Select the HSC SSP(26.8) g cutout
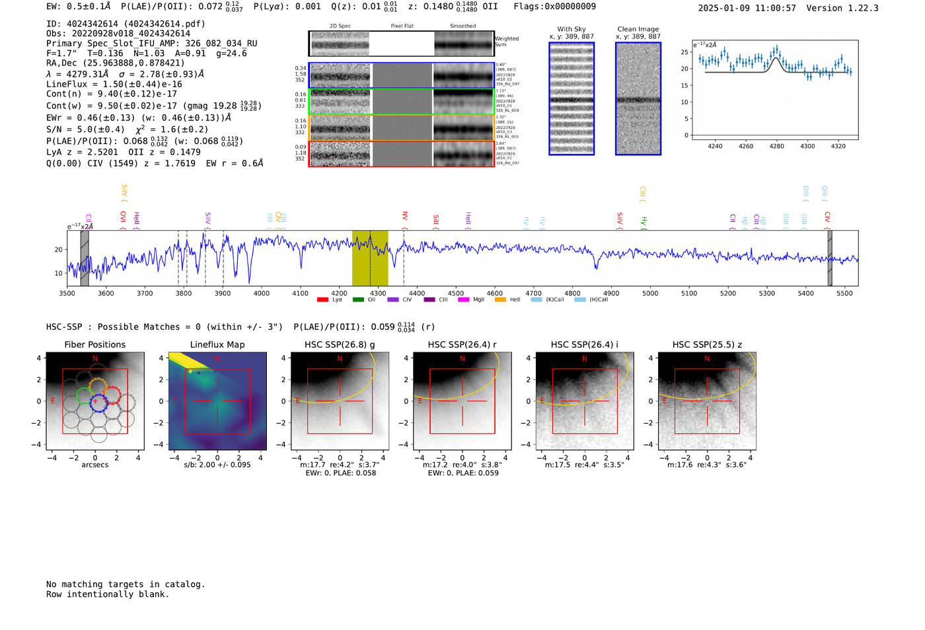925x630 pixels. point(340,401)
